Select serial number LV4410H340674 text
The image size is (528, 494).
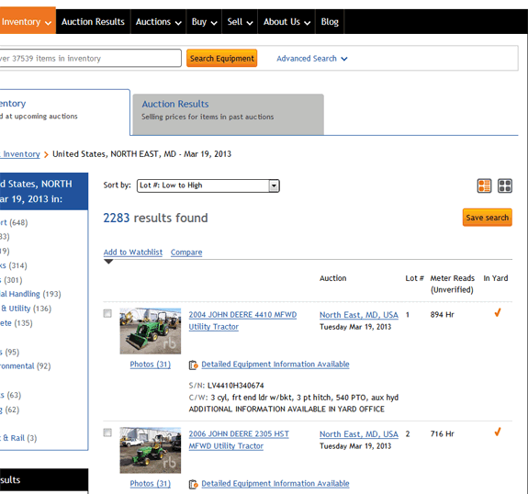236,386
